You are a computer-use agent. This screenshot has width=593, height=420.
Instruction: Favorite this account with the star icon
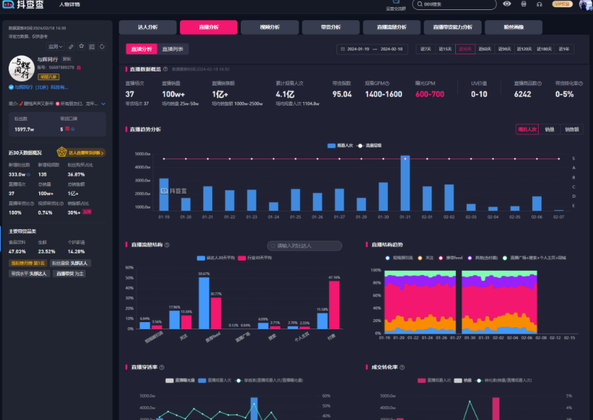coord(81,46)
